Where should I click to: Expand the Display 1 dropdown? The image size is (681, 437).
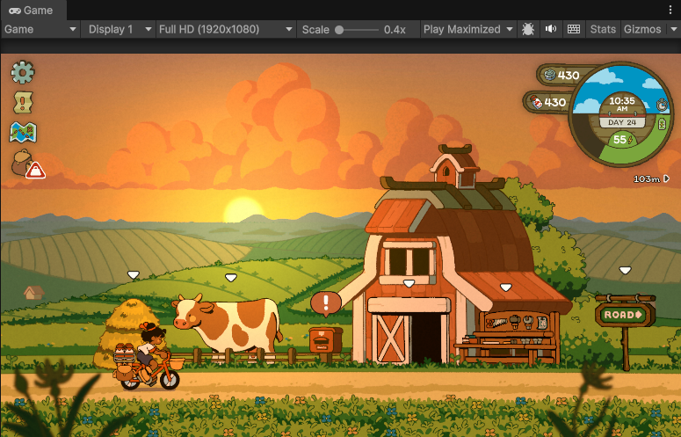[118, 29]
